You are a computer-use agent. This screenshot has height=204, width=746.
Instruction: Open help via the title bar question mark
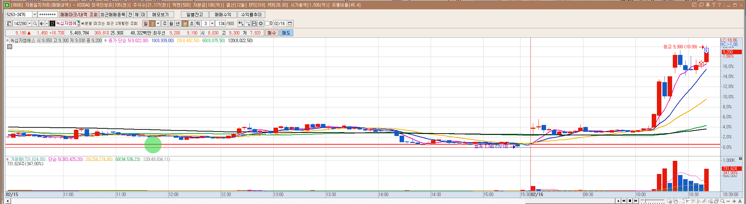[719, 5]
